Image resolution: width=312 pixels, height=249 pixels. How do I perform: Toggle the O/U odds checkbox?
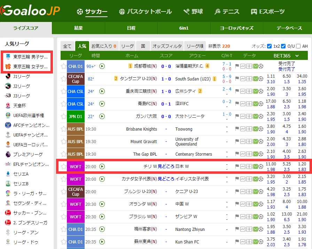point(283,46)
